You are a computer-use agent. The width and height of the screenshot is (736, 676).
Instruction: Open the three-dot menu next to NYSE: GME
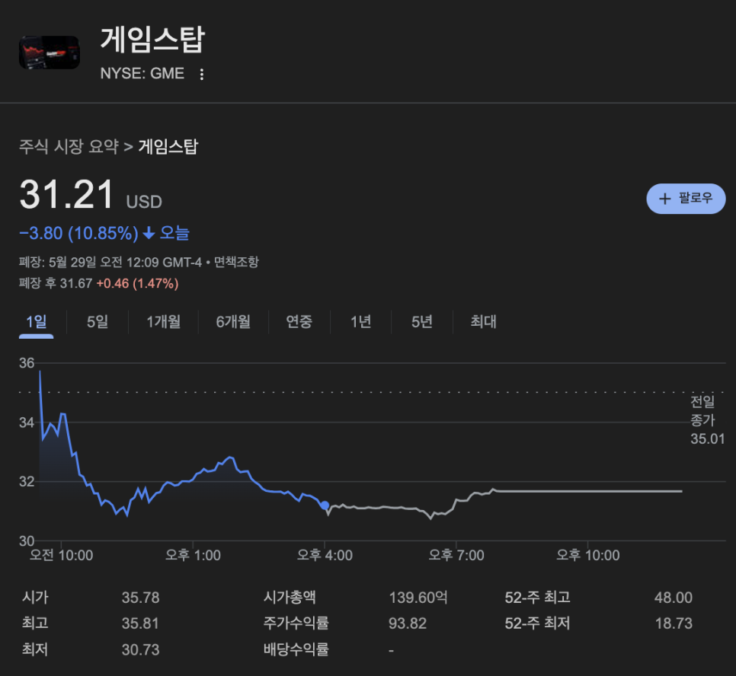point(201,74)
